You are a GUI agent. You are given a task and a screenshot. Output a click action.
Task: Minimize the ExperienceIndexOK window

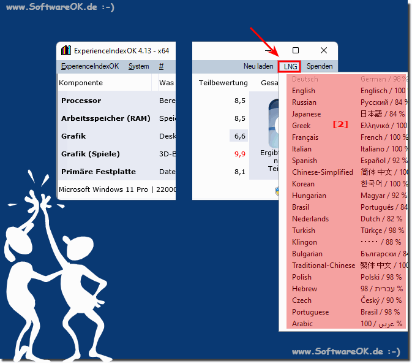point(268,50)
